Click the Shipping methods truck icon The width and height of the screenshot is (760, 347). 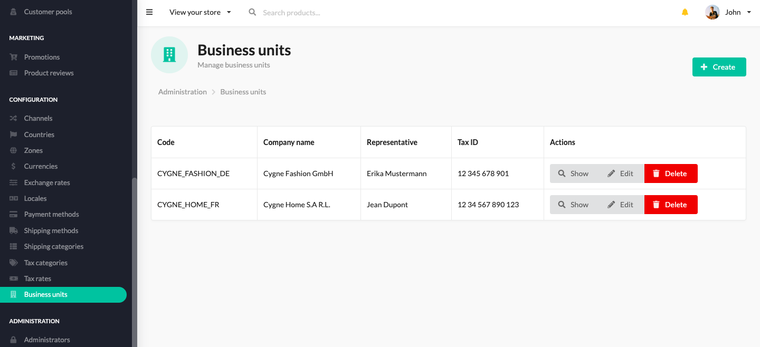coord(14,230)
